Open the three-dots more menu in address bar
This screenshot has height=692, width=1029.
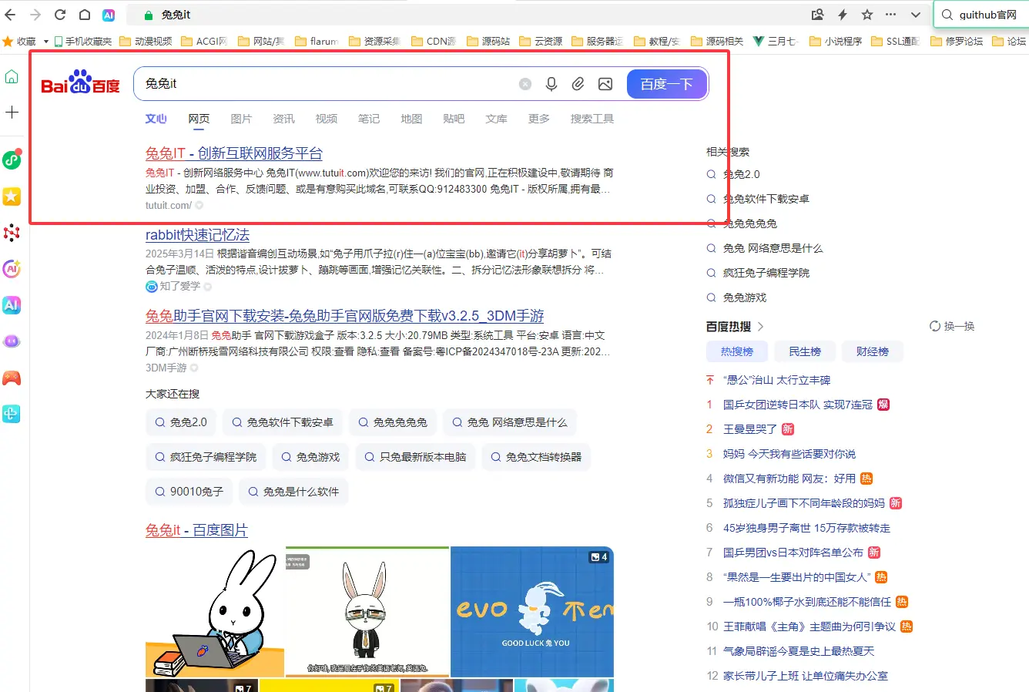click(x=891, y=15)
